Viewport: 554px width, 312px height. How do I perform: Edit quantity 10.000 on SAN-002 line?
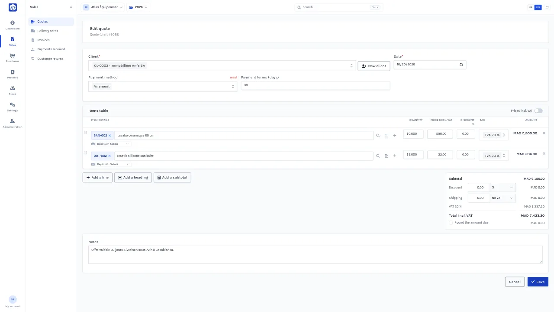[x=413, y=134]
